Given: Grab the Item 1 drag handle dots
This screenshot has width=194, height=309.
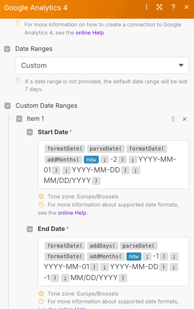Looking at the screenshot, I should [x=173, y=119].
